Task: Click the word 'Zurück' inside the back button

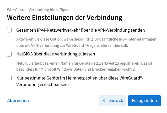Action: pyautogui.click(x=116, y=100)
